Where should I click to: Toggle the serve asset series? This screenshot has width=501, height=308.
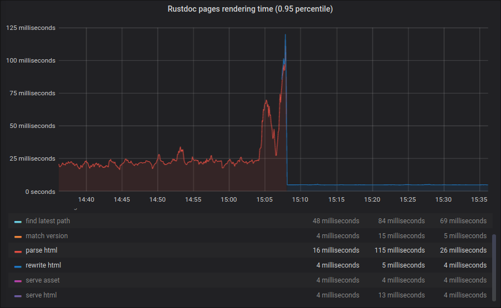coord(43,280)
